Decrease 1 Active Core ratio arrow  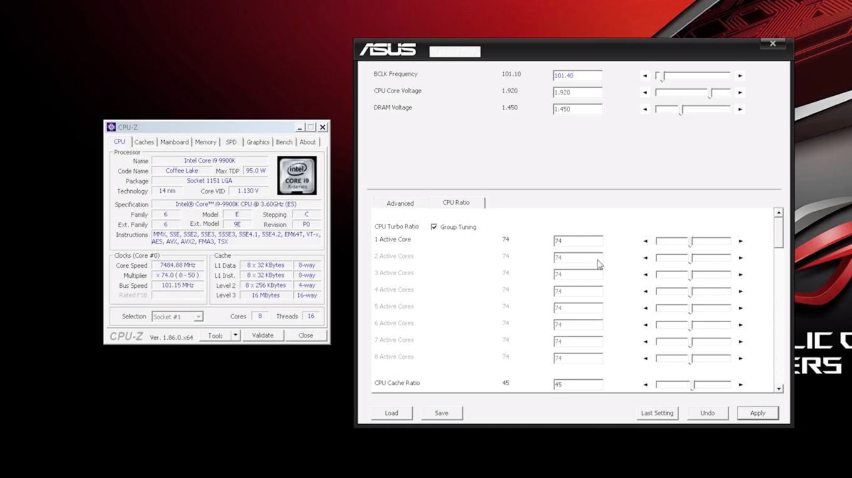coord(645,241)
